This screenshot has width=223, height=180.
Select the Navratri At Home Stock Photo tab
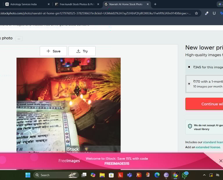[126, 4]
